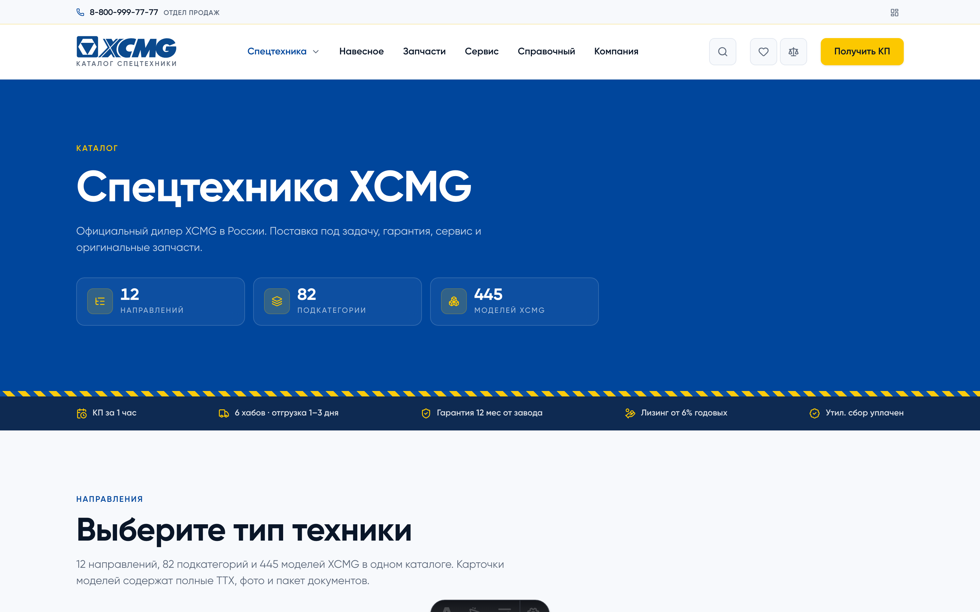980x612 pixels.
Task: Click the phone icon beside the sales number
Action: coord(80,12)
